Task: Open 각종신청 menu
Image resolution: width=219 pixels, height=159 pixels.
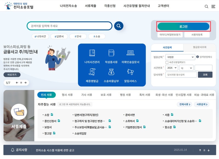Action: (110, 6)
